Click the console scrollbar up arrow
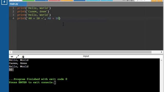Viewport: 164px width, 92px height. pyautogui.click(x=161, y=60)
